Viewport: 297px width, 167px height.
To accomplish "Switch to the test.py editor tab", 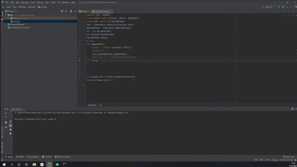I will pyautogui.click(x=83, y=11).
